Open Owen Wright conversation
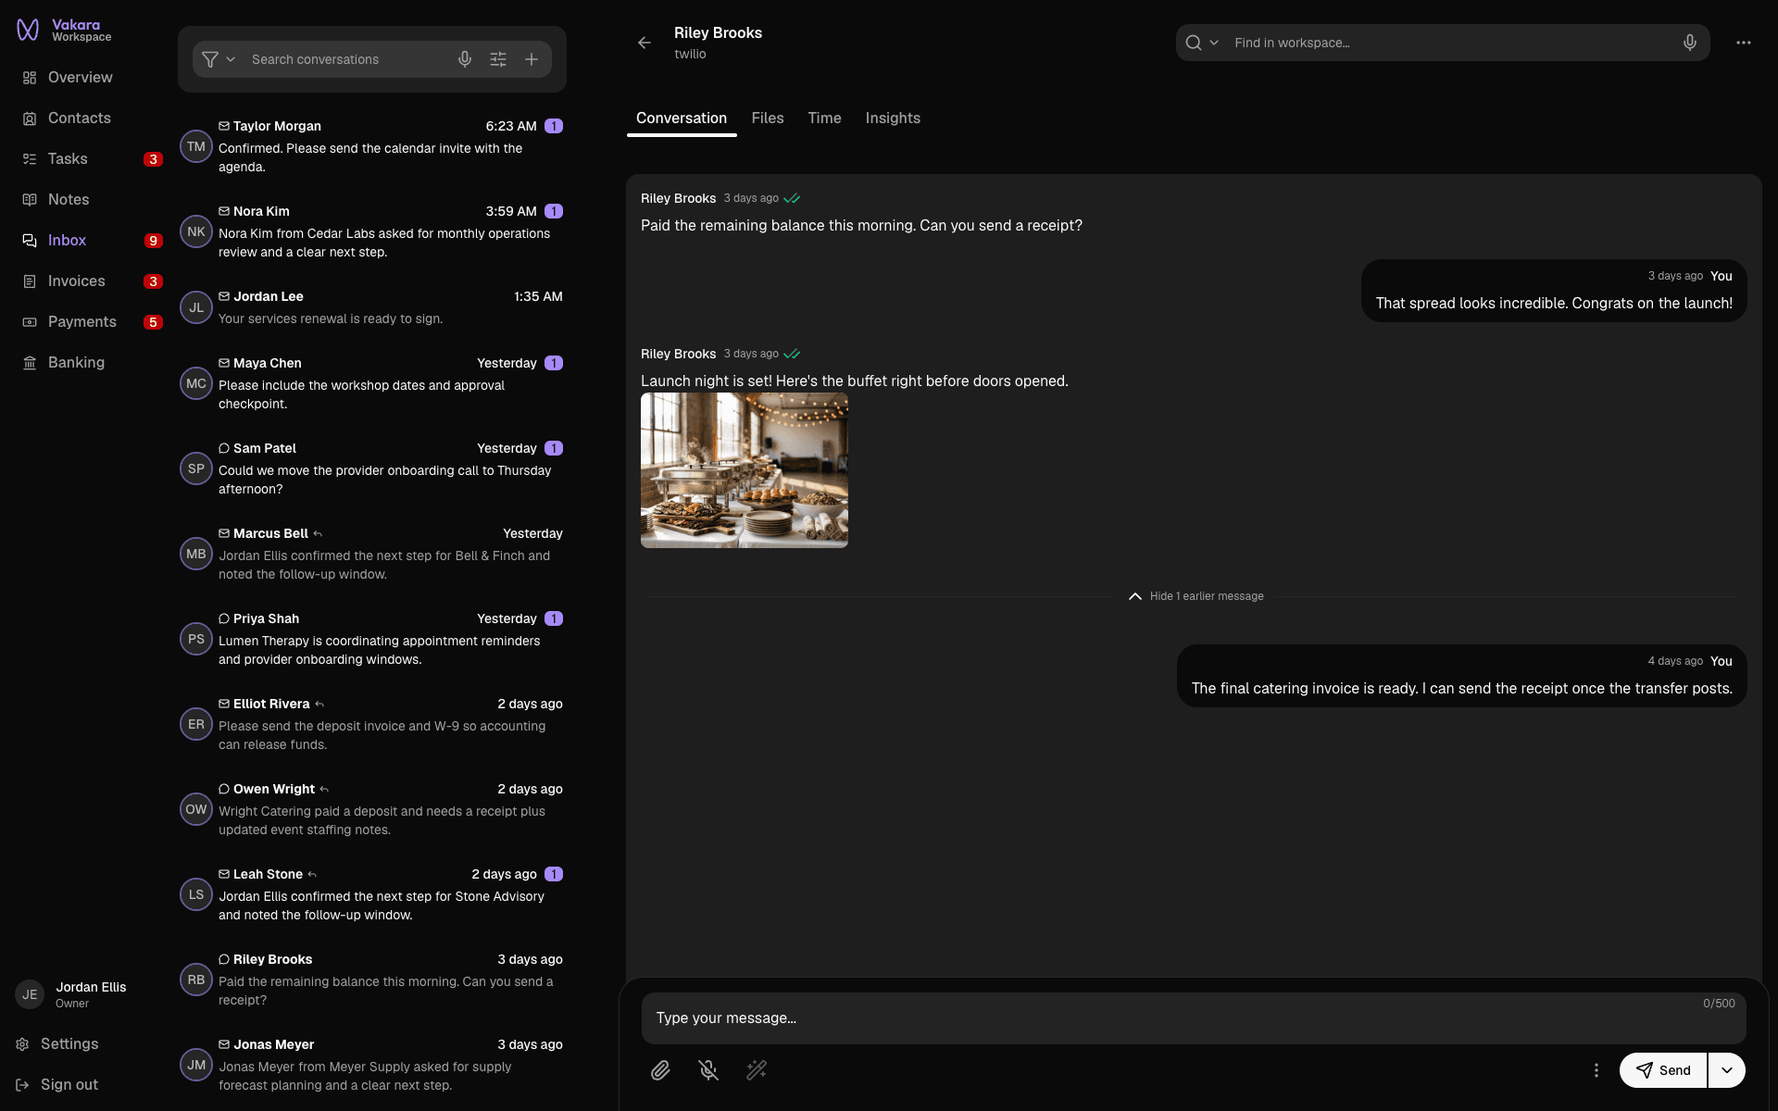 click(371, 809)
